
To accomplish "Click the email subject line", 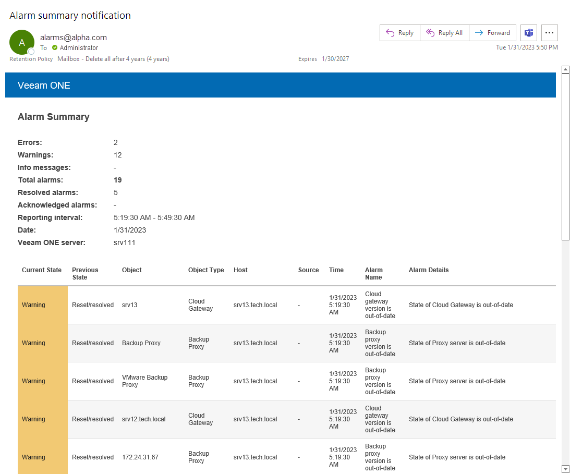I will tap(70, 15).
